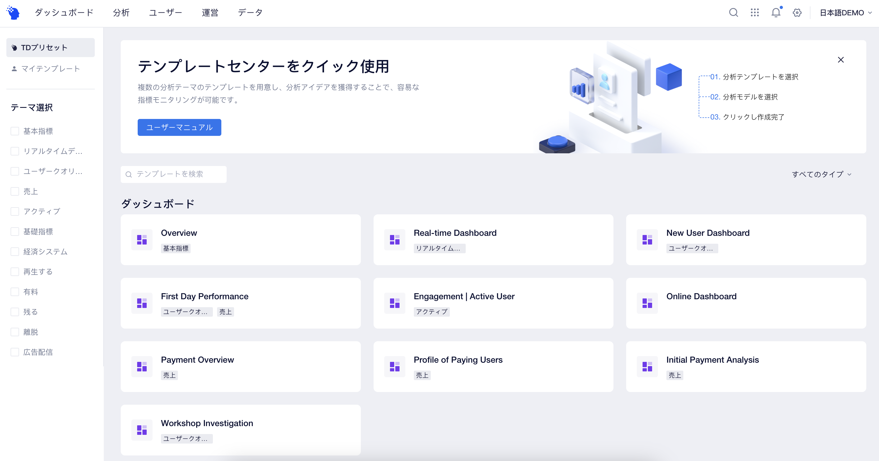879x461 pixels.
Task: Open the Online Dashboard template title
Action: point(702,296)
